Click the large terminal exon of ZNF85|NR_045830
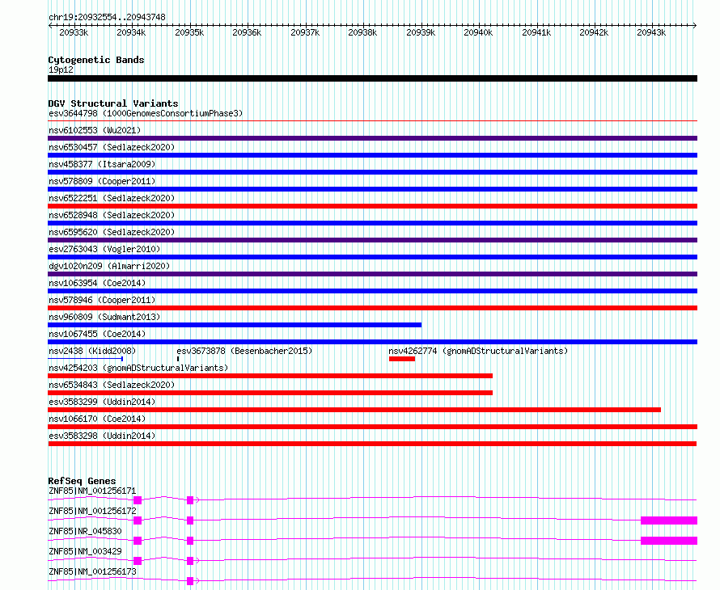The image size is (720, 590). coord(669,541)
